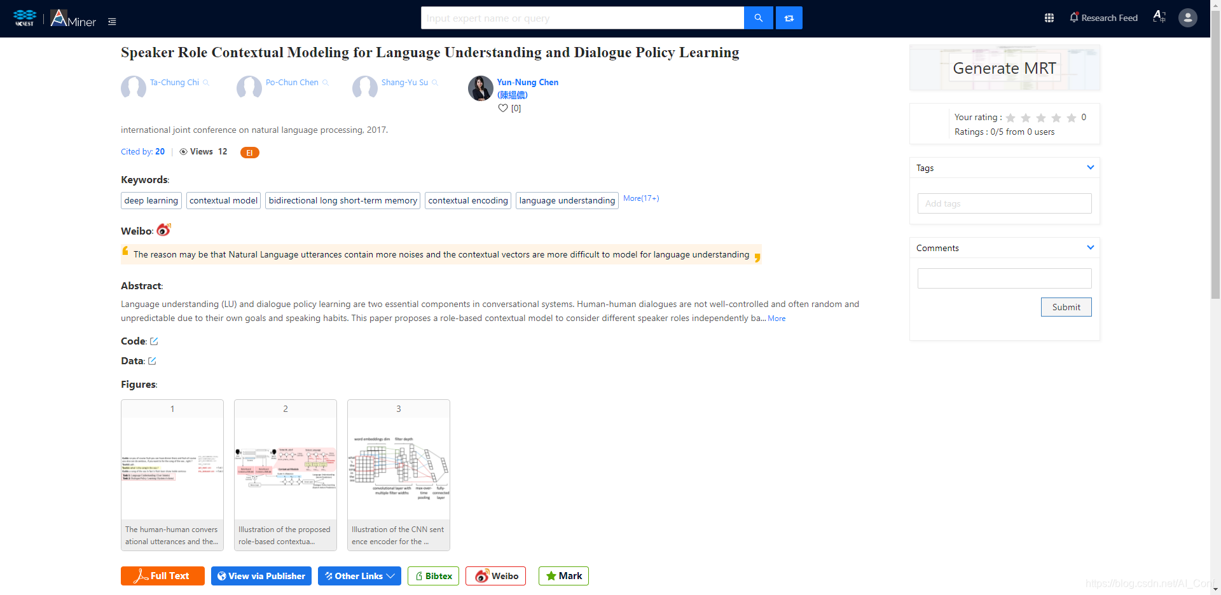Open the menu list icon beside AMiner
1221x595 pixels.
112,22
